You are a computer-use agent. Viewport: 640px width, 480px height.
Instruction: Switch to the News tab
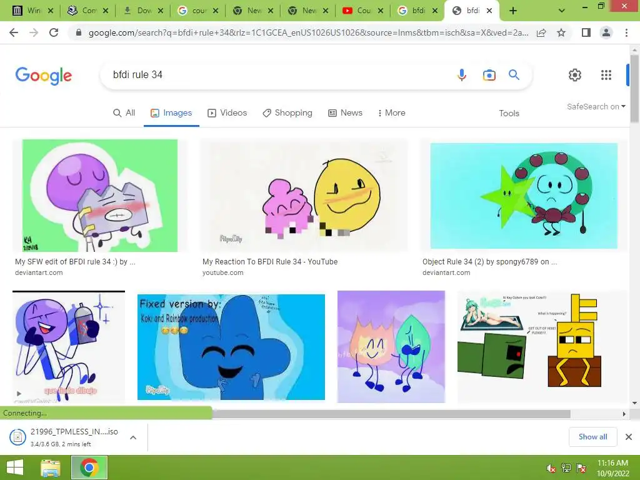pos(345,113)
